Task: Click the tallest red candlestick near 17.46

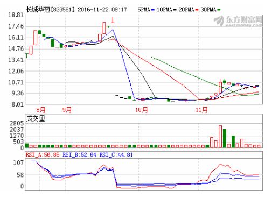Action: click(x=104, y=28)
